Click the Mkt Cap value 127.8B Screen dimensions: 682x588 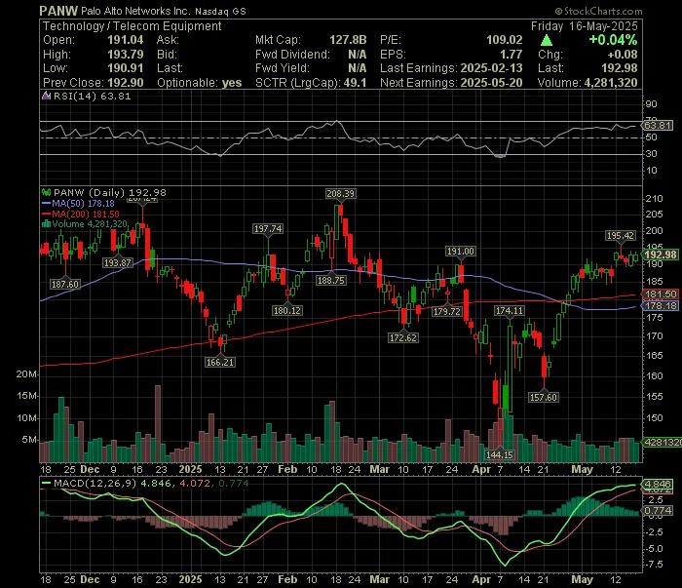pyautogui.click(x=348, y=40)
